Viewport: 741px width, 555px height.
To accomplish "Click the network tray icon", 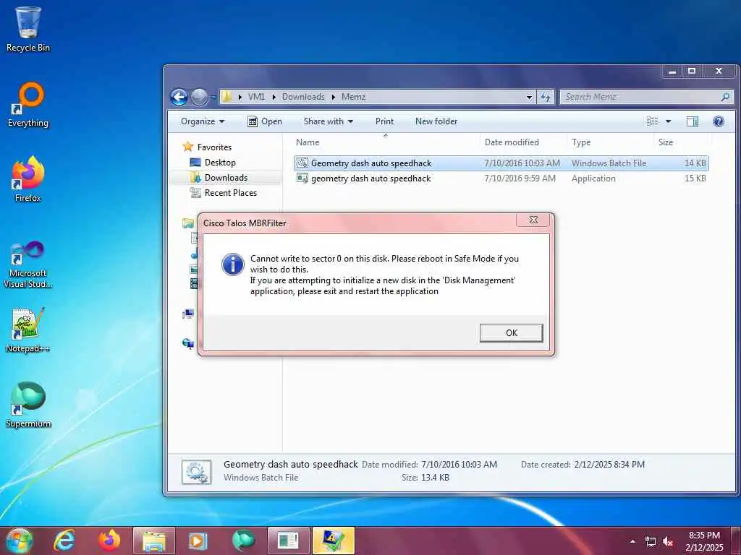I will [651, 542].
